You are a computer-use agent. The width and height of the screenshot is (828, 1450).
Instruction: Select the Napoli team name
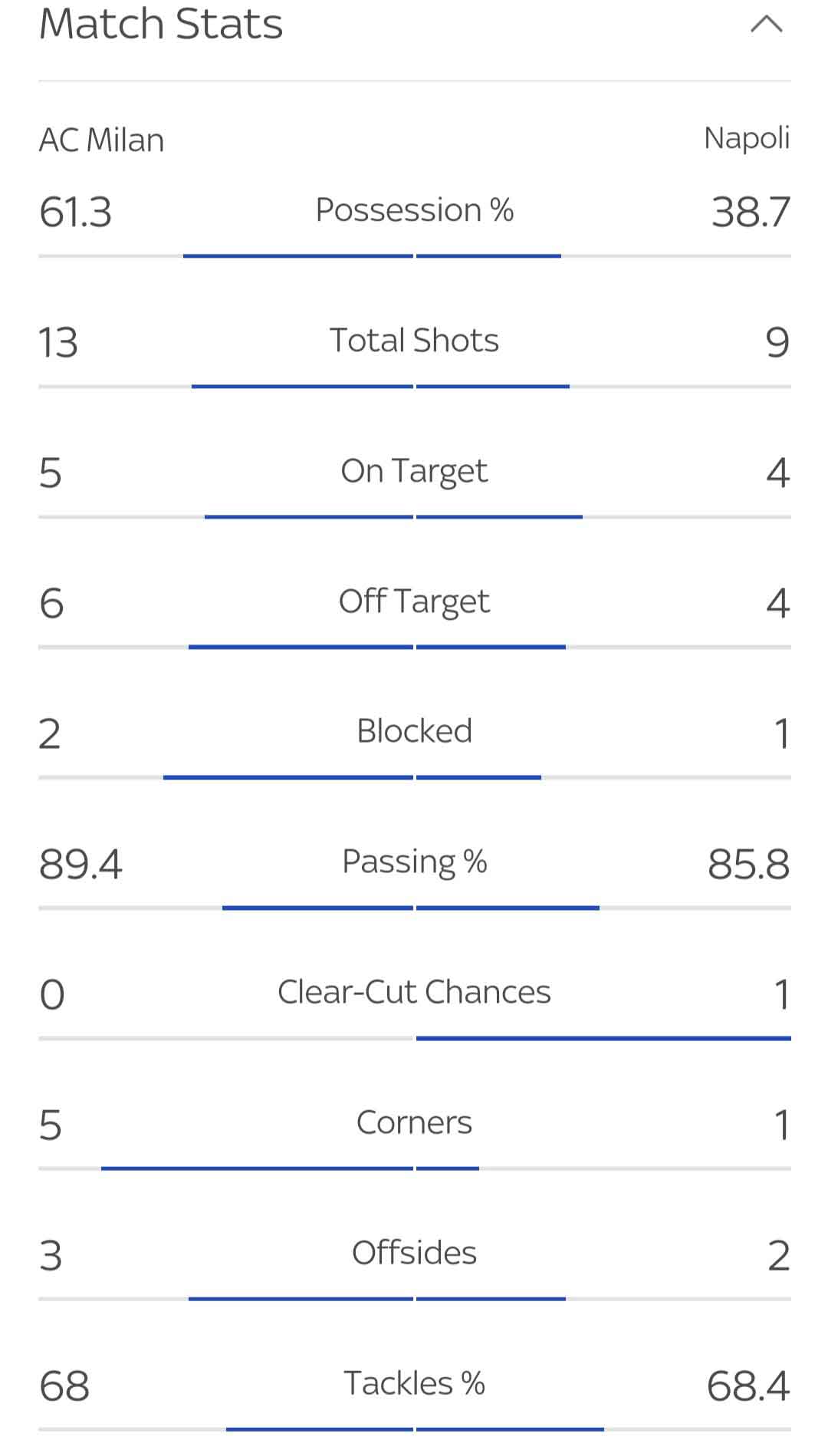tap(747, 139)
